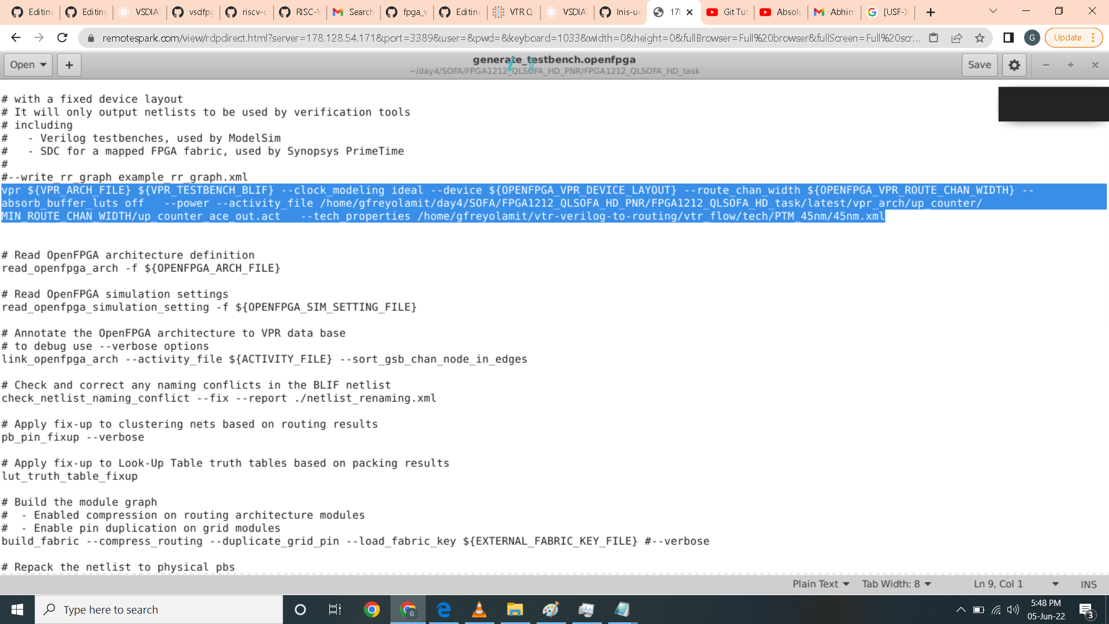This screenshot has width=1109, height=624.
Task: Click the Save button
Action: coord(979,65)
